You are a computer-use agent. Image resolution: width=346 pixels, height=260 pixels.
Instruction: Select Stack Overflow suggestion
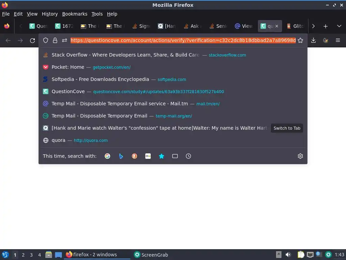coord(173,55)
